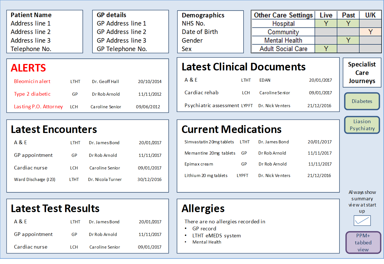Click the Specialist Care Journeys header box
384x264 pixels.
(x=362, y=73)
